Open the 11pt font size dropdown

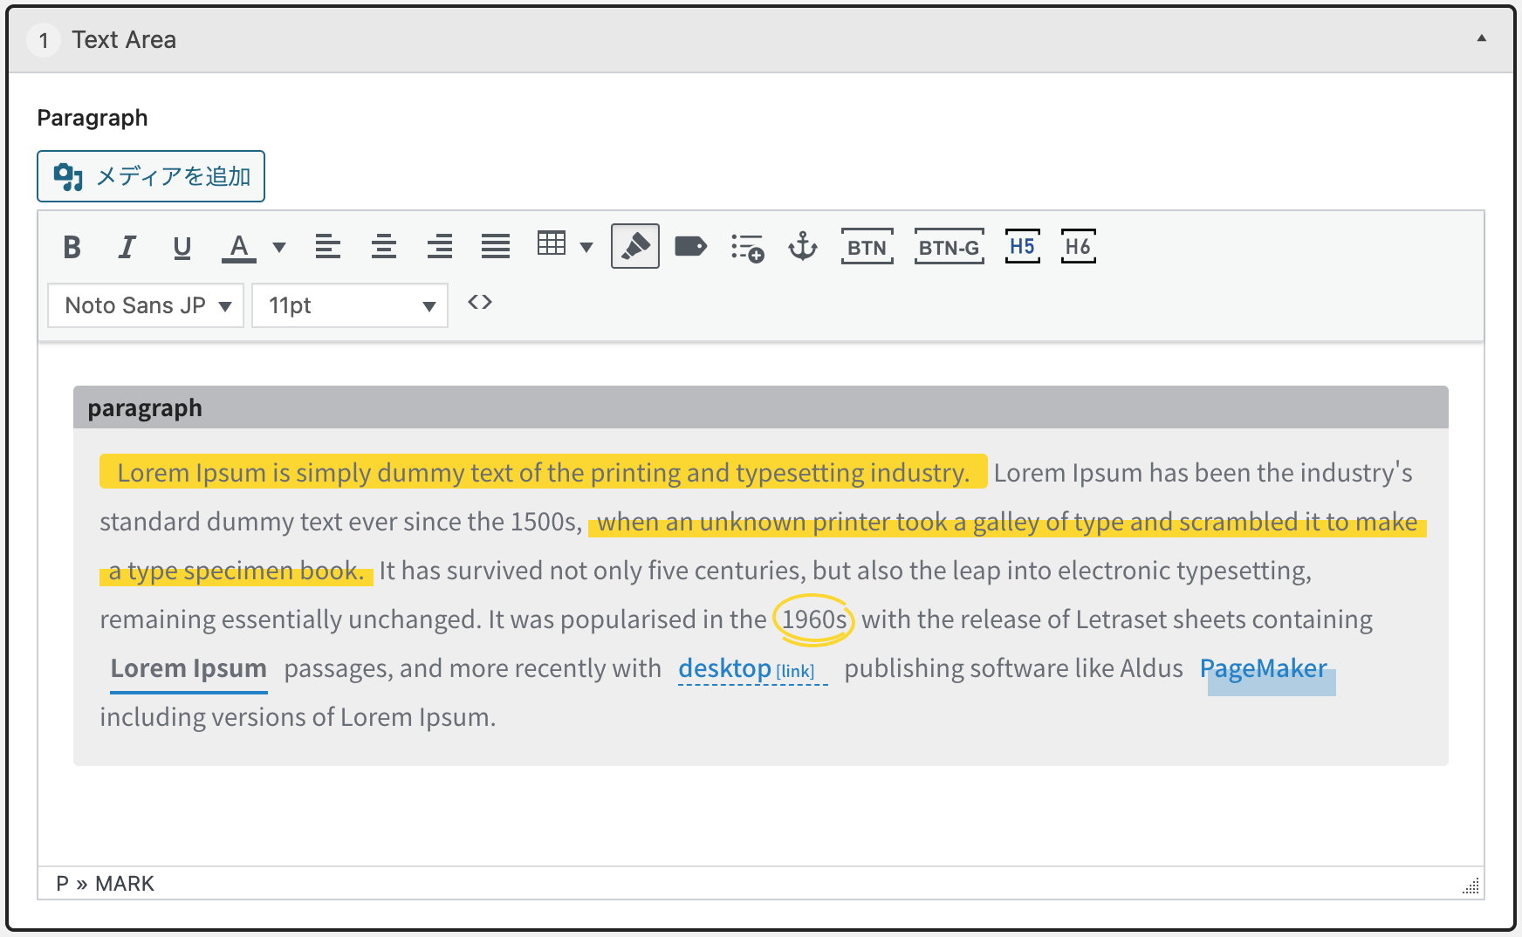(350, 305)
